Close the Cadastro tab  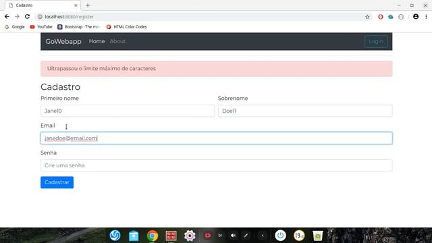pyautogui.click(x=76, y=5)
